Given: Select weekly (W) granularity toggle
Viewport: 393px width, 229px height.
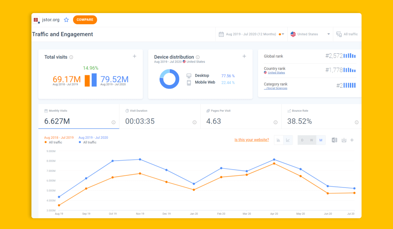Looking at the screenshot, I should [311, 140].
